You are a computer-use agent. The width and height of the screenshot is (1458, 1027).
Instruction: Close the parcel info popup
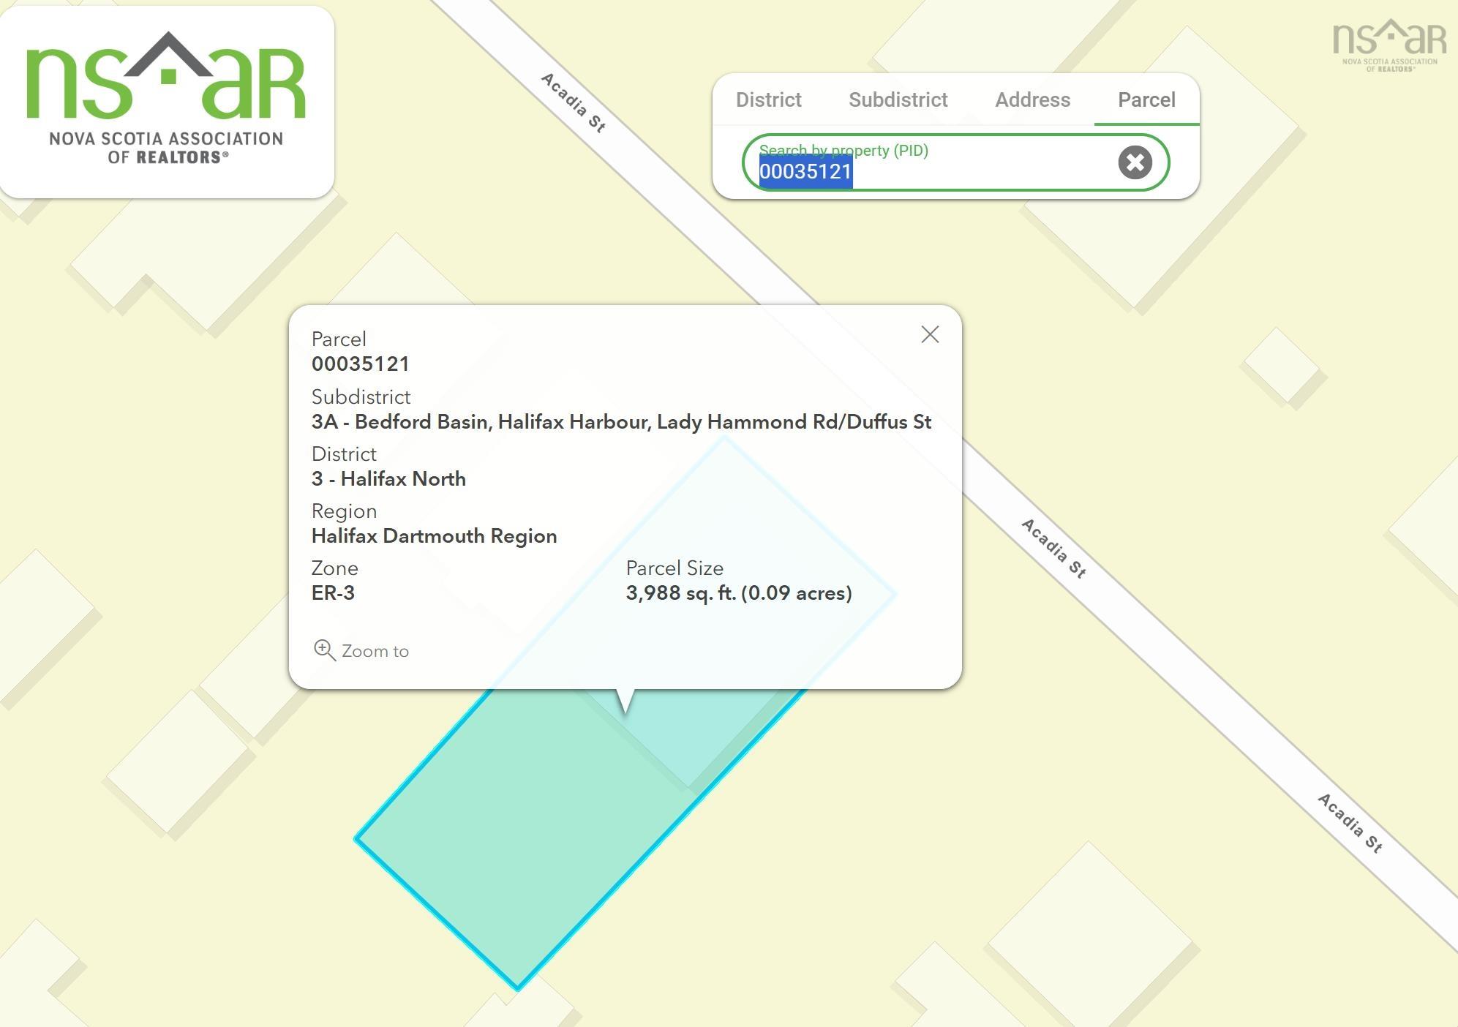pos(930,335)
